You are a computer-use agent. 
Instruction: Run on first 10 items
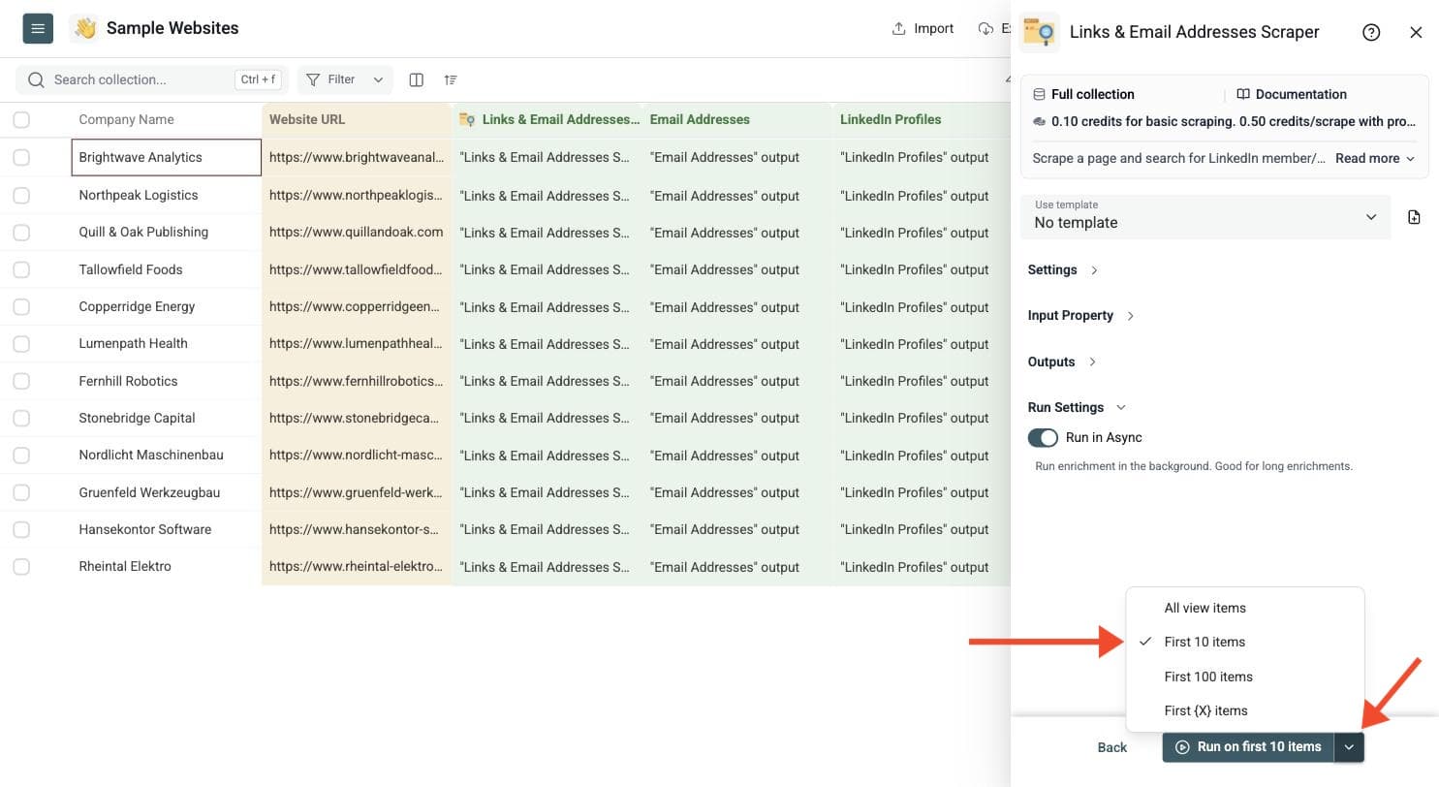pos(1248,747)
